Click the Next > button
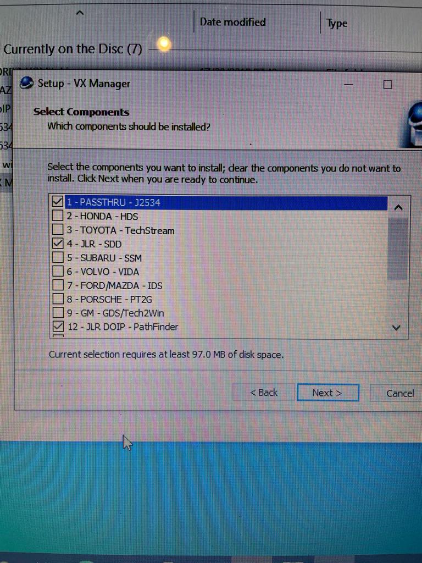The height and width of the screenshot is (563, 422). tap(327, 393)
